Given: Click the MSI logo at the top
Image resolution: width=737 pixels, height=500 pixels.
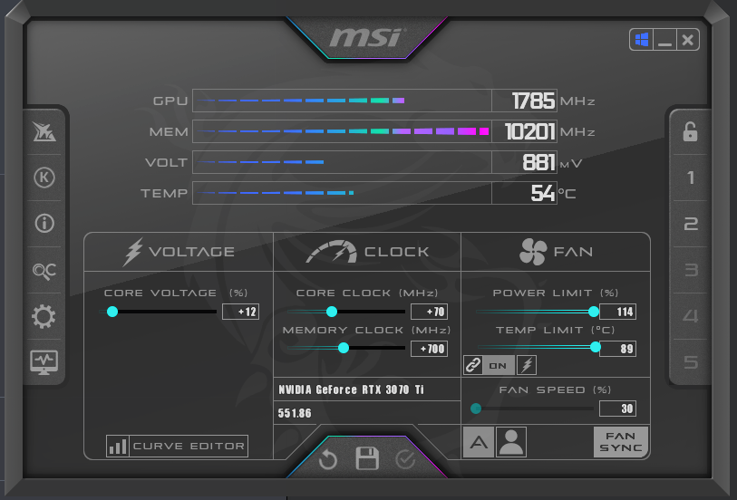Looking at the screenshot, I should click(x=367, y=37).
